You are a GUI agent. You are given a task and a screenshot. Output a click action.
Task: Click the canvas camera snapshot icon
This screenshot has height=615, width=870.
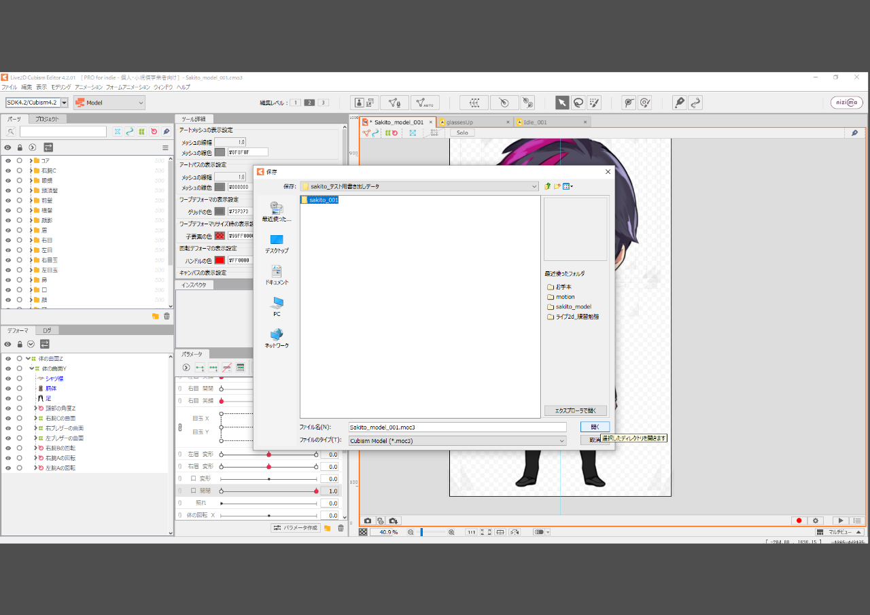point(368,521)
